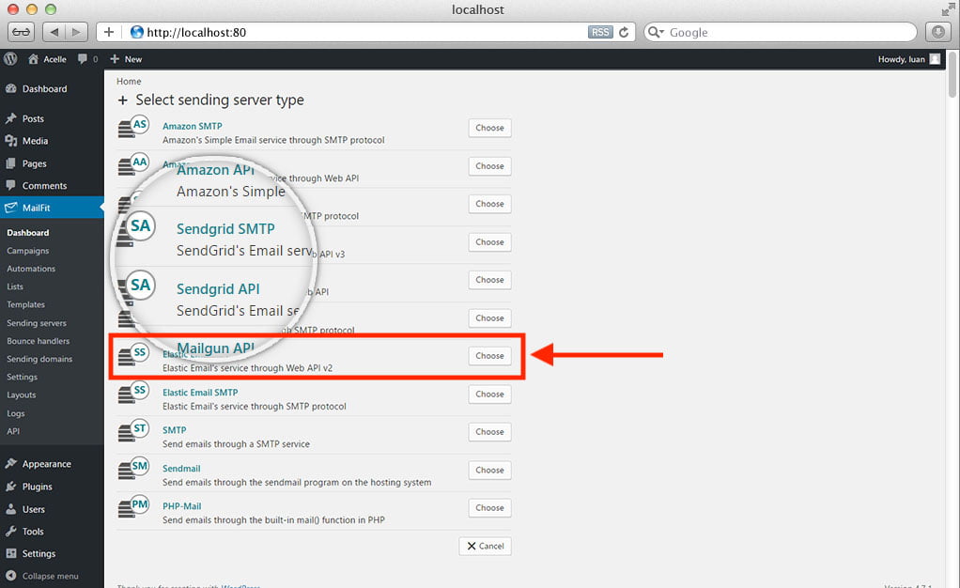Image resolution: width=960 pixels, height=588 pixels.
Task: Click the Sendmail title link
Action: [x=181, y=469]
